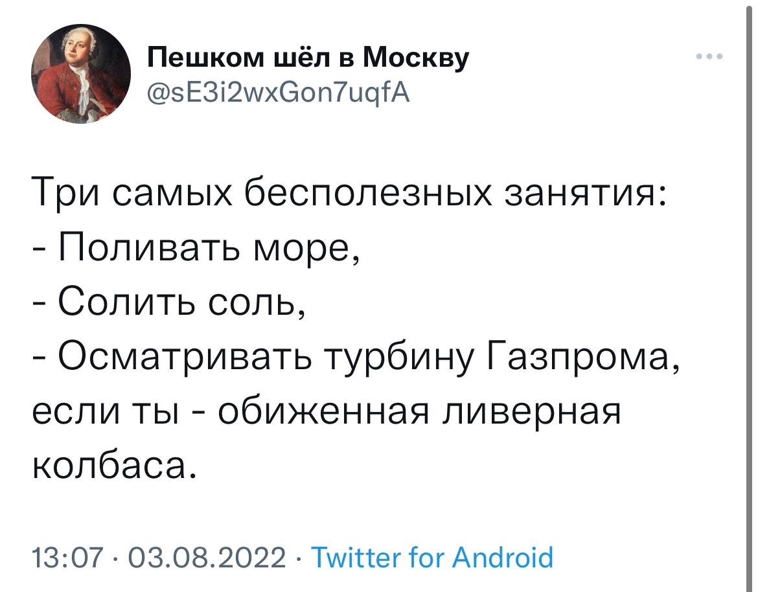Click the word занятия in first line
The width and height of the screenshot is (758, 592).
[585, 192]
